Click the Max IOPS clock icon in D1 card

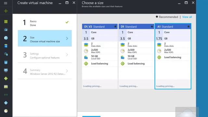tap(123, 51)
